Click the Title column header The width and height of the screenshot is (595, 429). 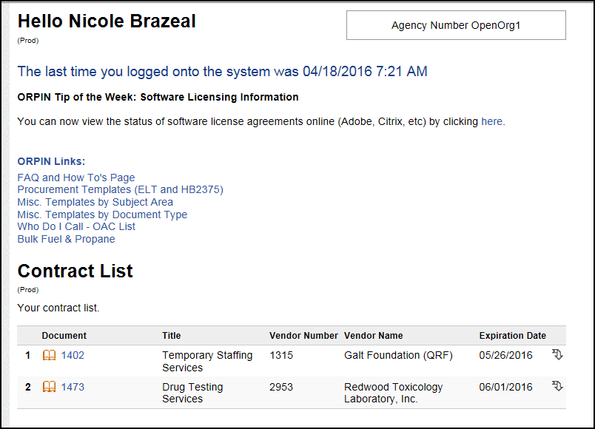[x=172, y=336]
